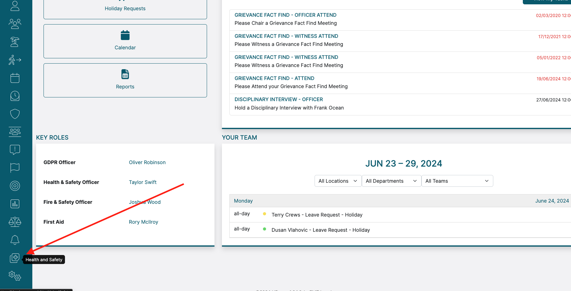The height and width of the screenshot is (291, 571).
Task: Open the flag sidebar icon
Action: (15, 168)
